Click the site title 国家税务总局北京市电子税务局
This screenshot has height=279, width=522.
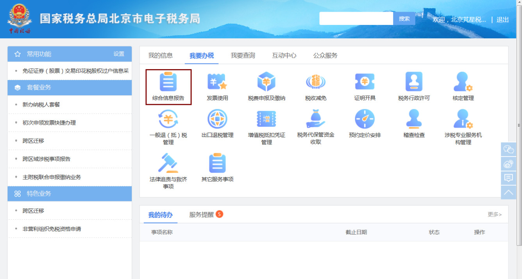coord(120,19)
